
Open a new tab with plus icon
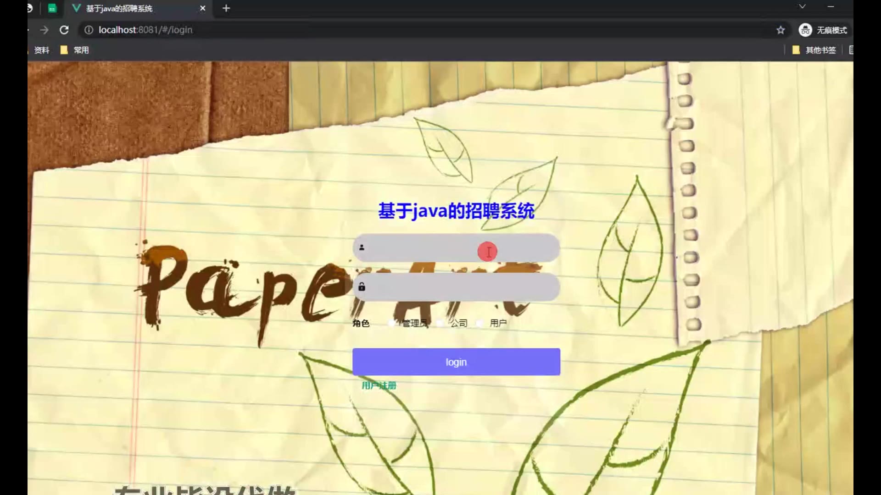[226, 8]
